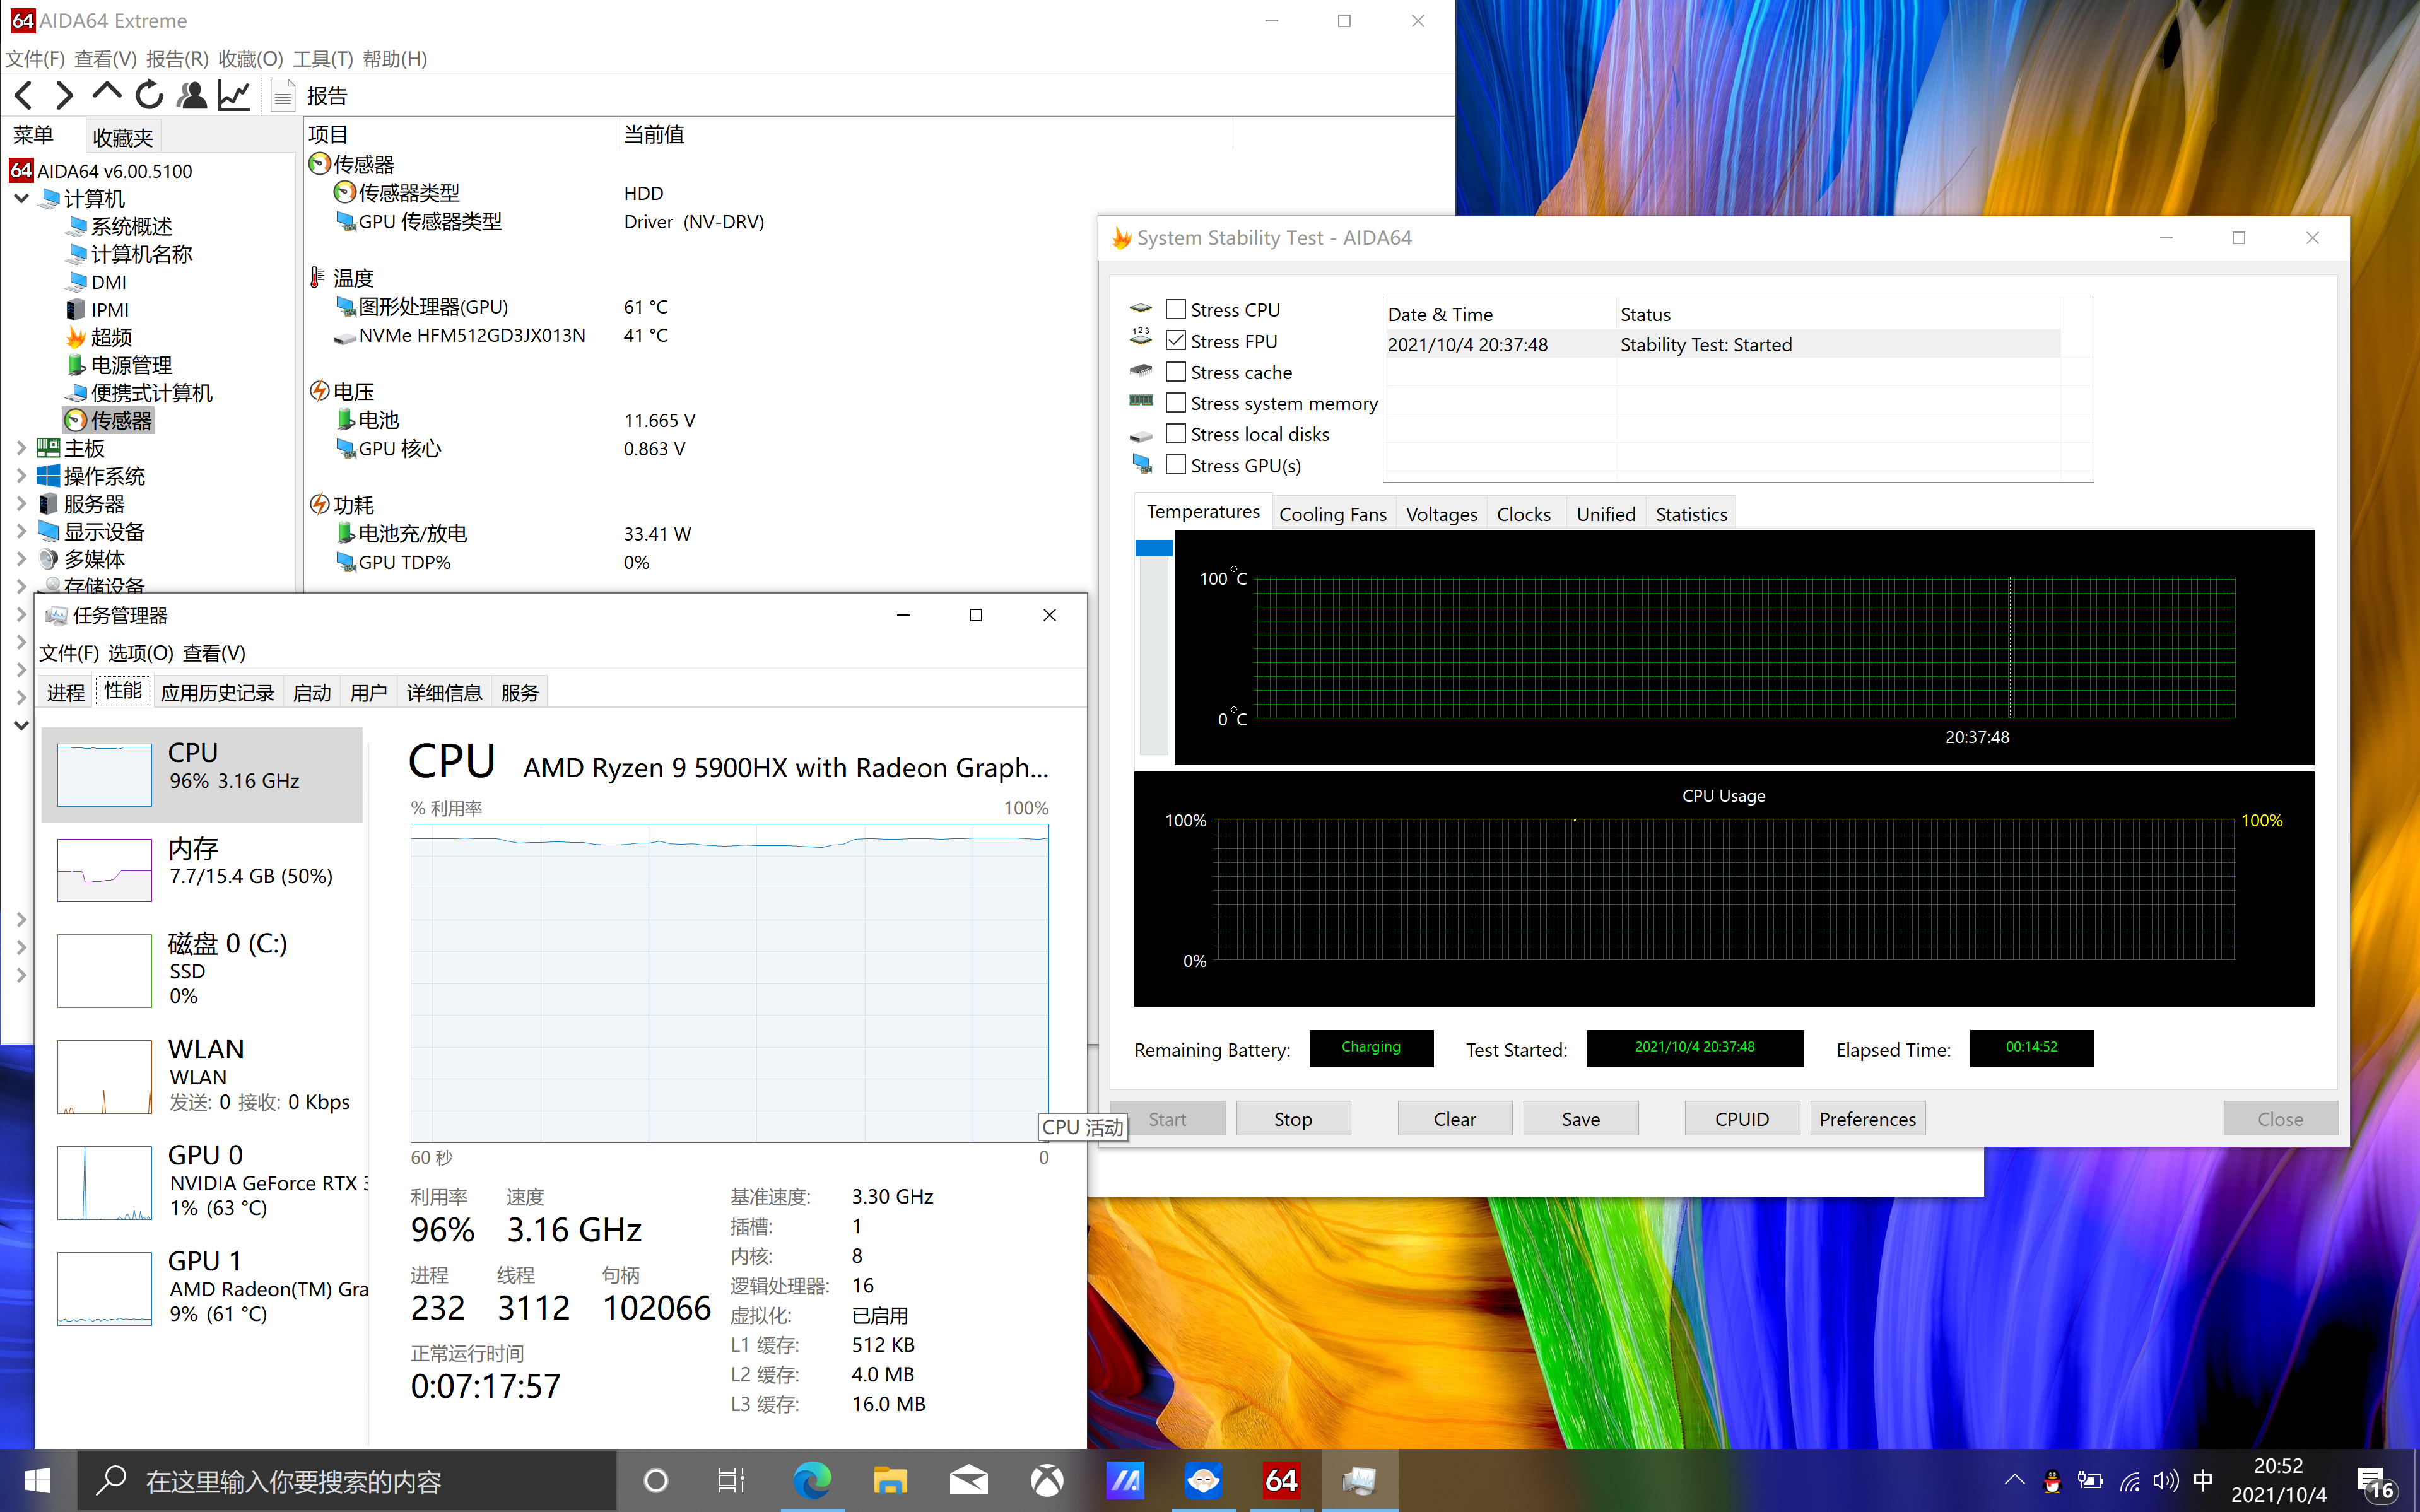Select GPU 1 AMD Radeon item
This screenshot has width=2420, height=1512.
pyautogui.click(x=202, y=1288)
